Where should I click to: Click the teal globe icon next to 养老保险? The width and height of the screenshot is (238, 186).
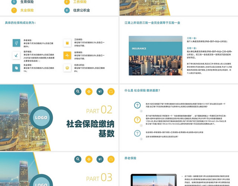tap(16, 43)
